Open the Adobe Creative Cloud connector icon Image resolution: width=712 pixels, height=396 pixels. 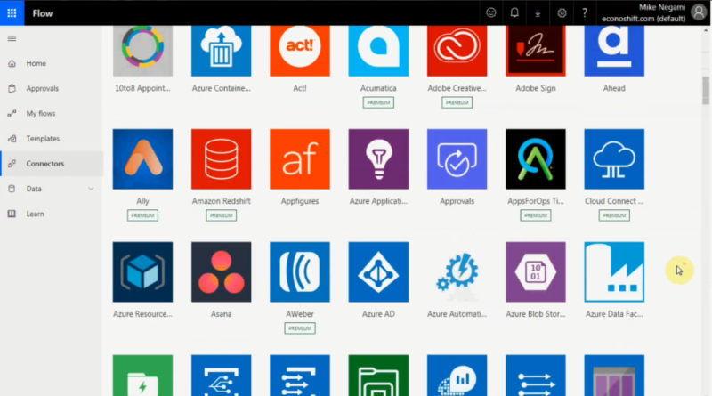pos(457,51)
